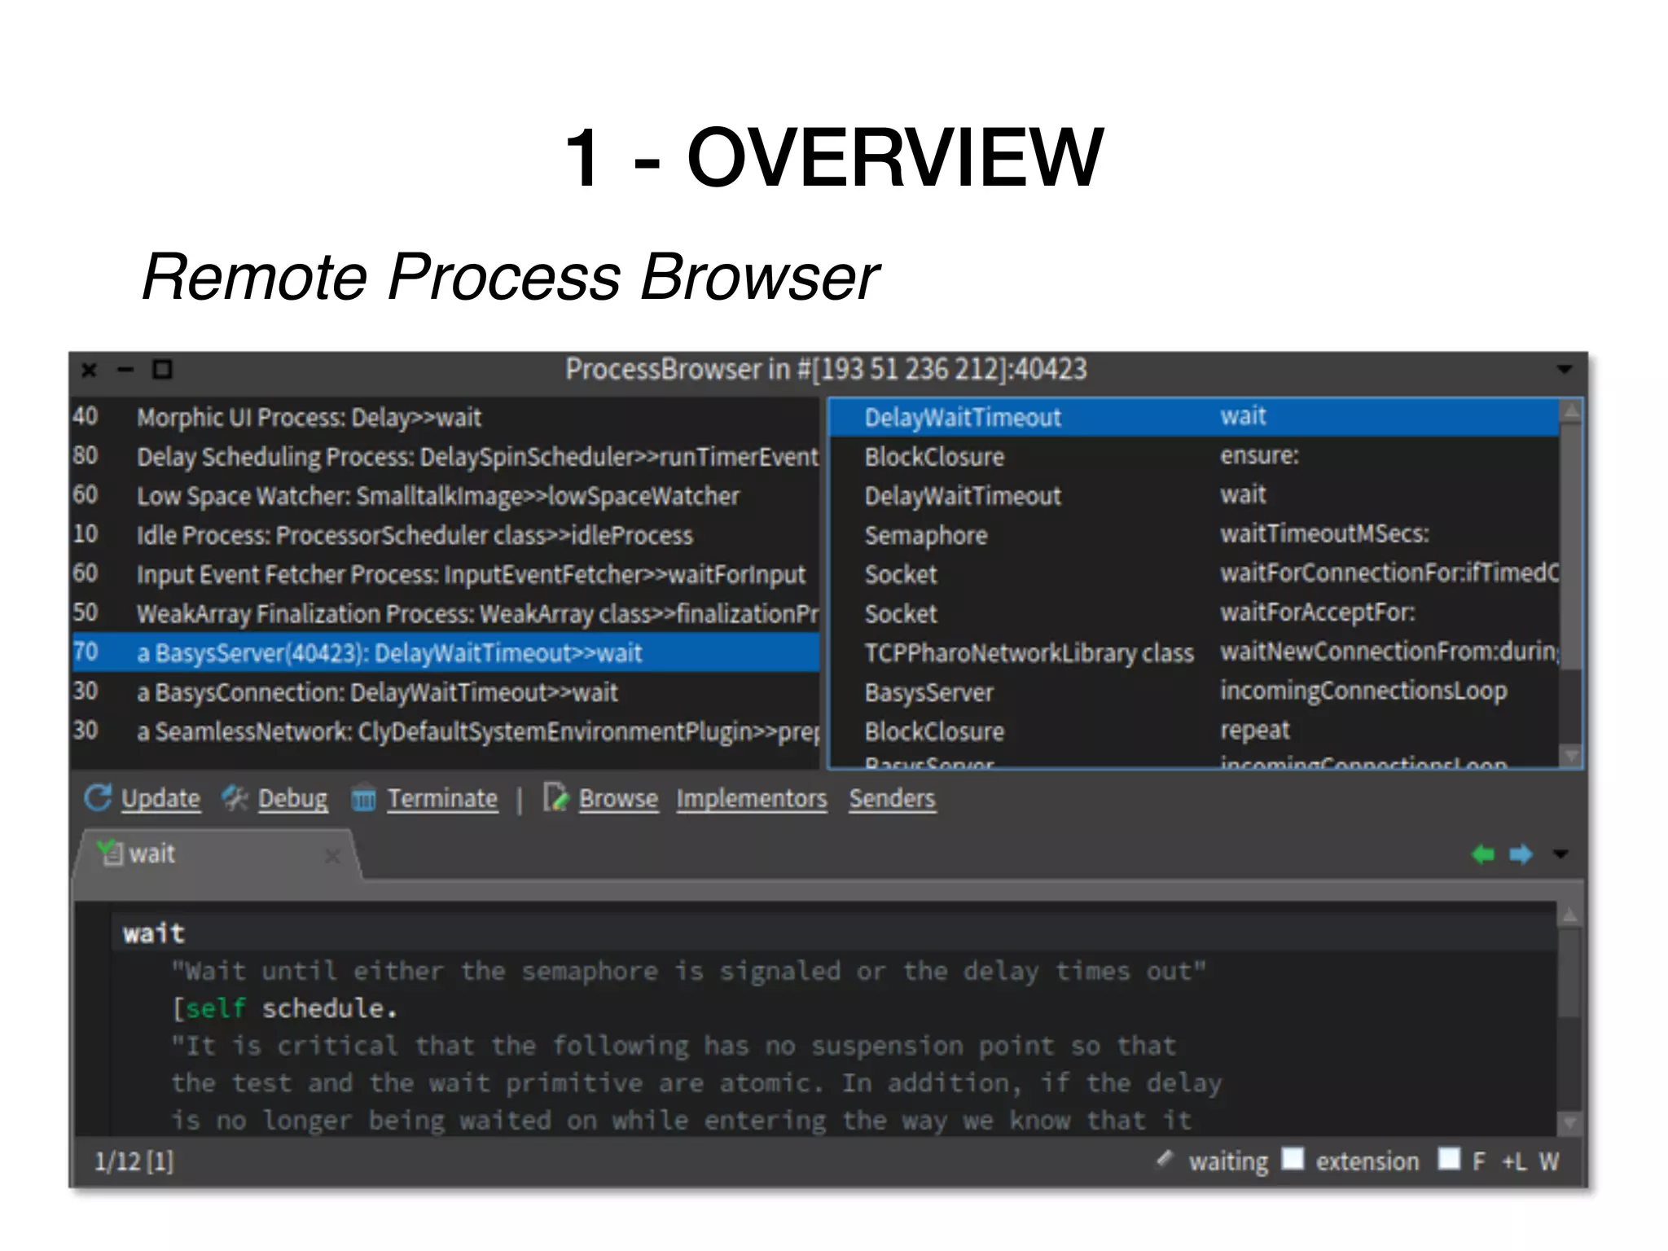Toggle the extension checkbox
Image resolution: width=1668 pixels, height=1251 pixels.
1449,1158
